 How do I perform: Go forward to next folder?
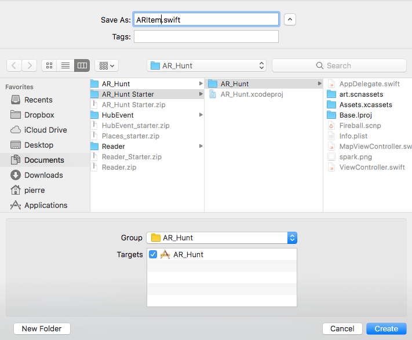pos(30,65)
